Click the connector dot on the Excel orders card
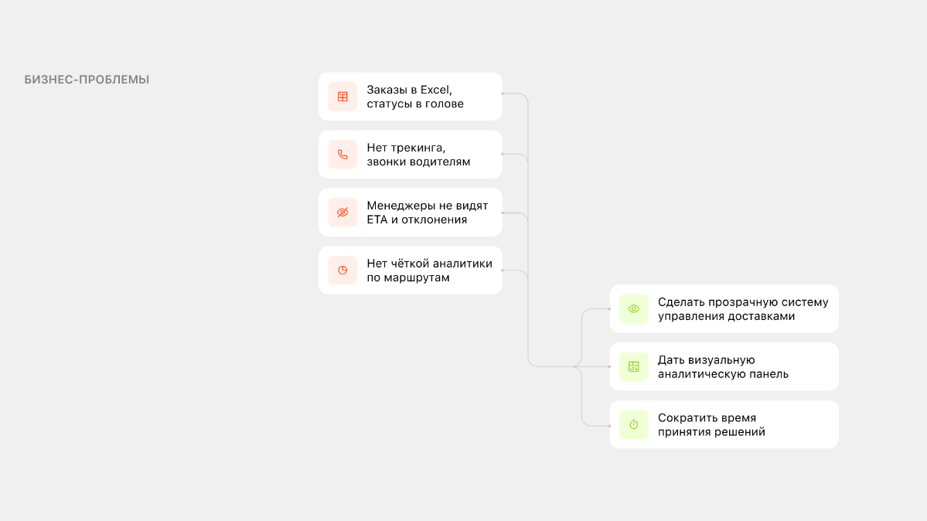 pos(503,94)
